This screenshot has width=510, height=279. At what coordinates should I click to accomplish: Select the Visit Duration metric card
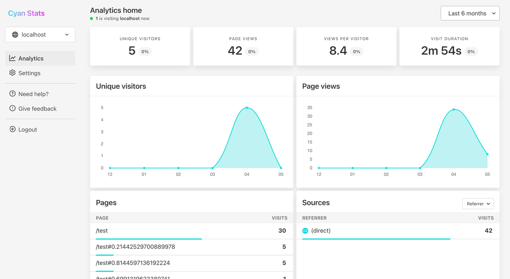click(x=449, y=46)
